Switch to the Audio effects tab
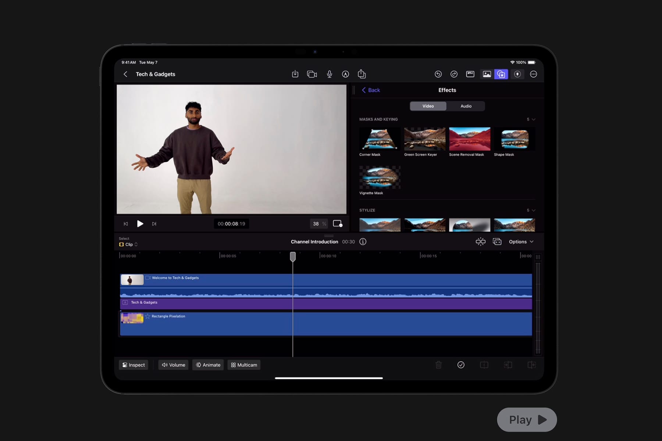This screenshot has height=441, width=662. [x=466, y=106]
